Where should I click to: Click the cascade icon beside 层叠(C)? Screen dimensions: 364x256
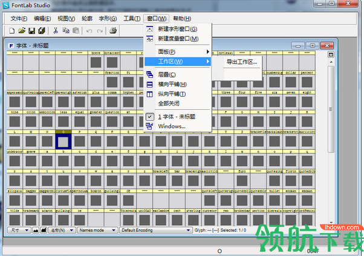150,74
